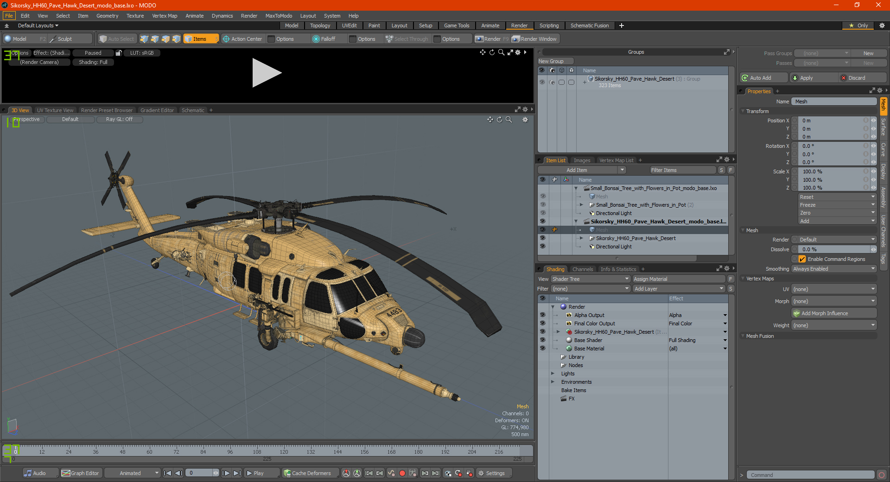Select Materials selection mode icon
890x482 pixels.
pos(176,39)
